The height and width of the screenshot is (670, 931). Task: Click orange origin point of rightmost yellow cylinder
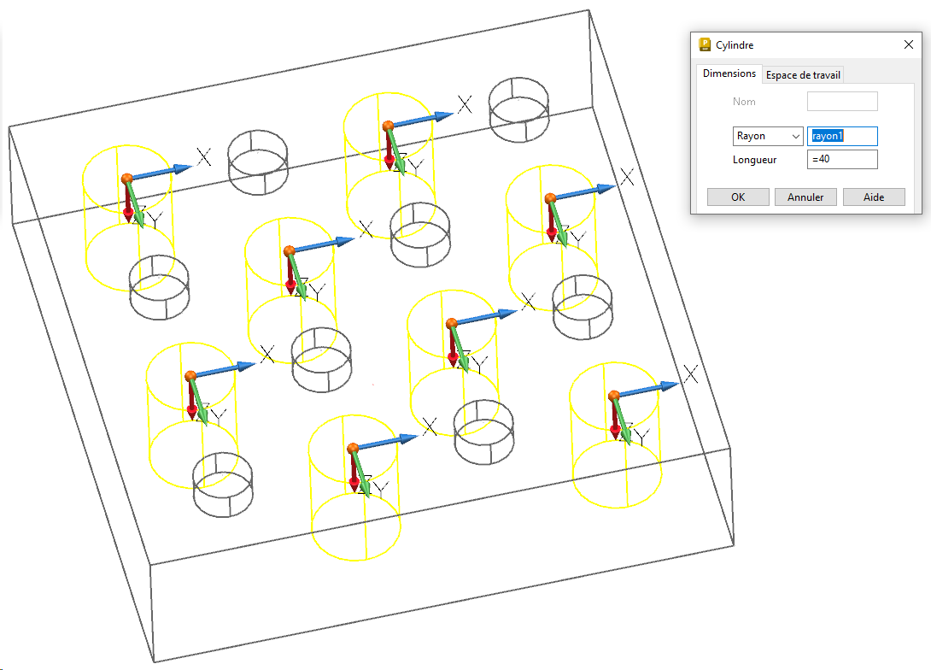613,395
